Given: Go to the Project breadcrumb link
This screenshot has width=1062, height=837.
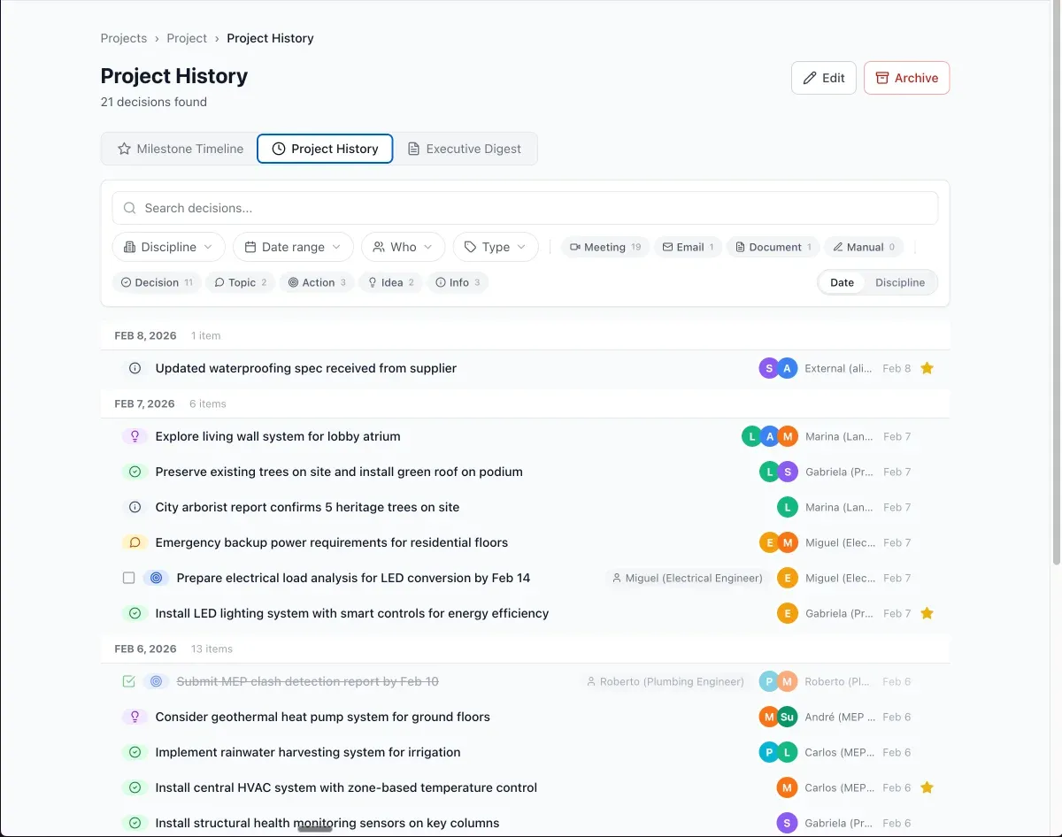Looking at the screenshot, I should (x=187, y=38).
